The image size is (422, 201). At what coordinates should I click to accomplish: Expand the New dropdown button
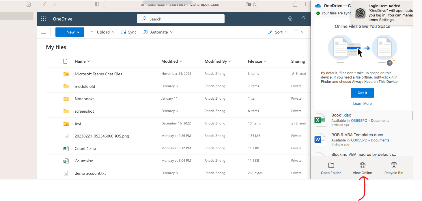[x=70, y=32]
